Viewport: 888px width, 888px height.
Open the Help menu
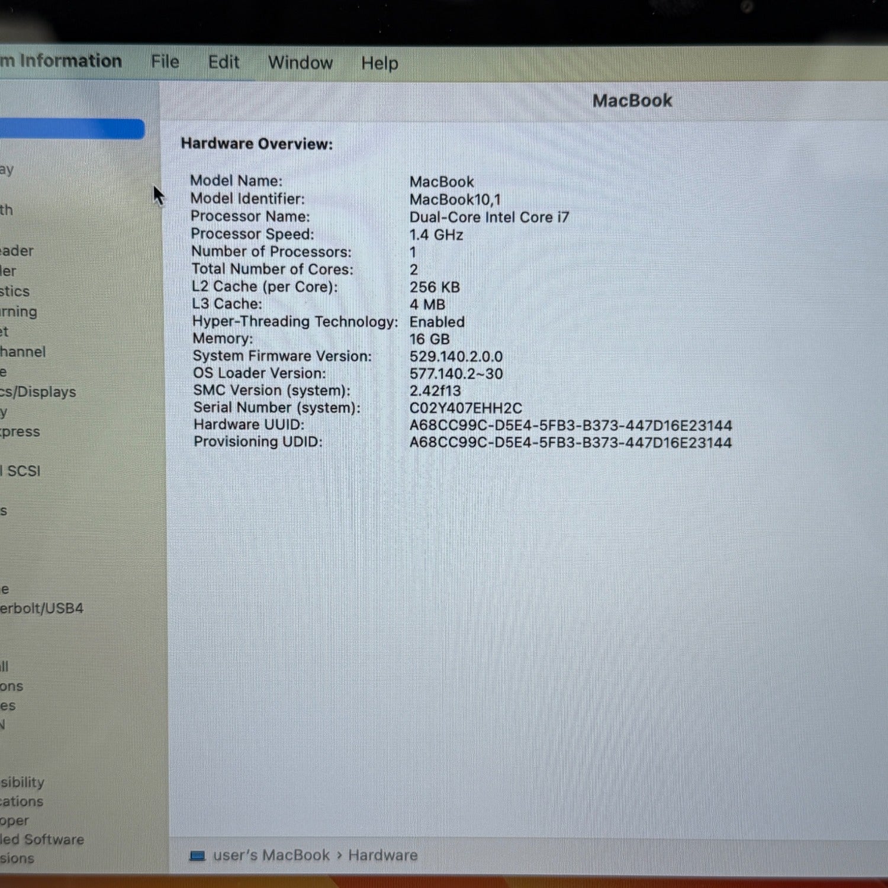point(379,63)
